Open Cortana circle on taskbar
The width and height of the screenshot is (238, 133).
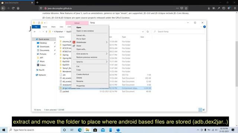click(x=64, y=130)
